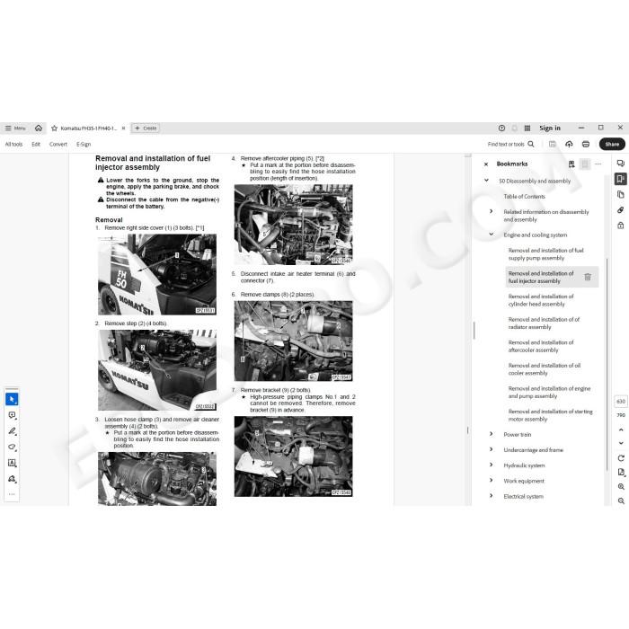
Task: Open the Edit menu
Action: (x=36, y=144)
